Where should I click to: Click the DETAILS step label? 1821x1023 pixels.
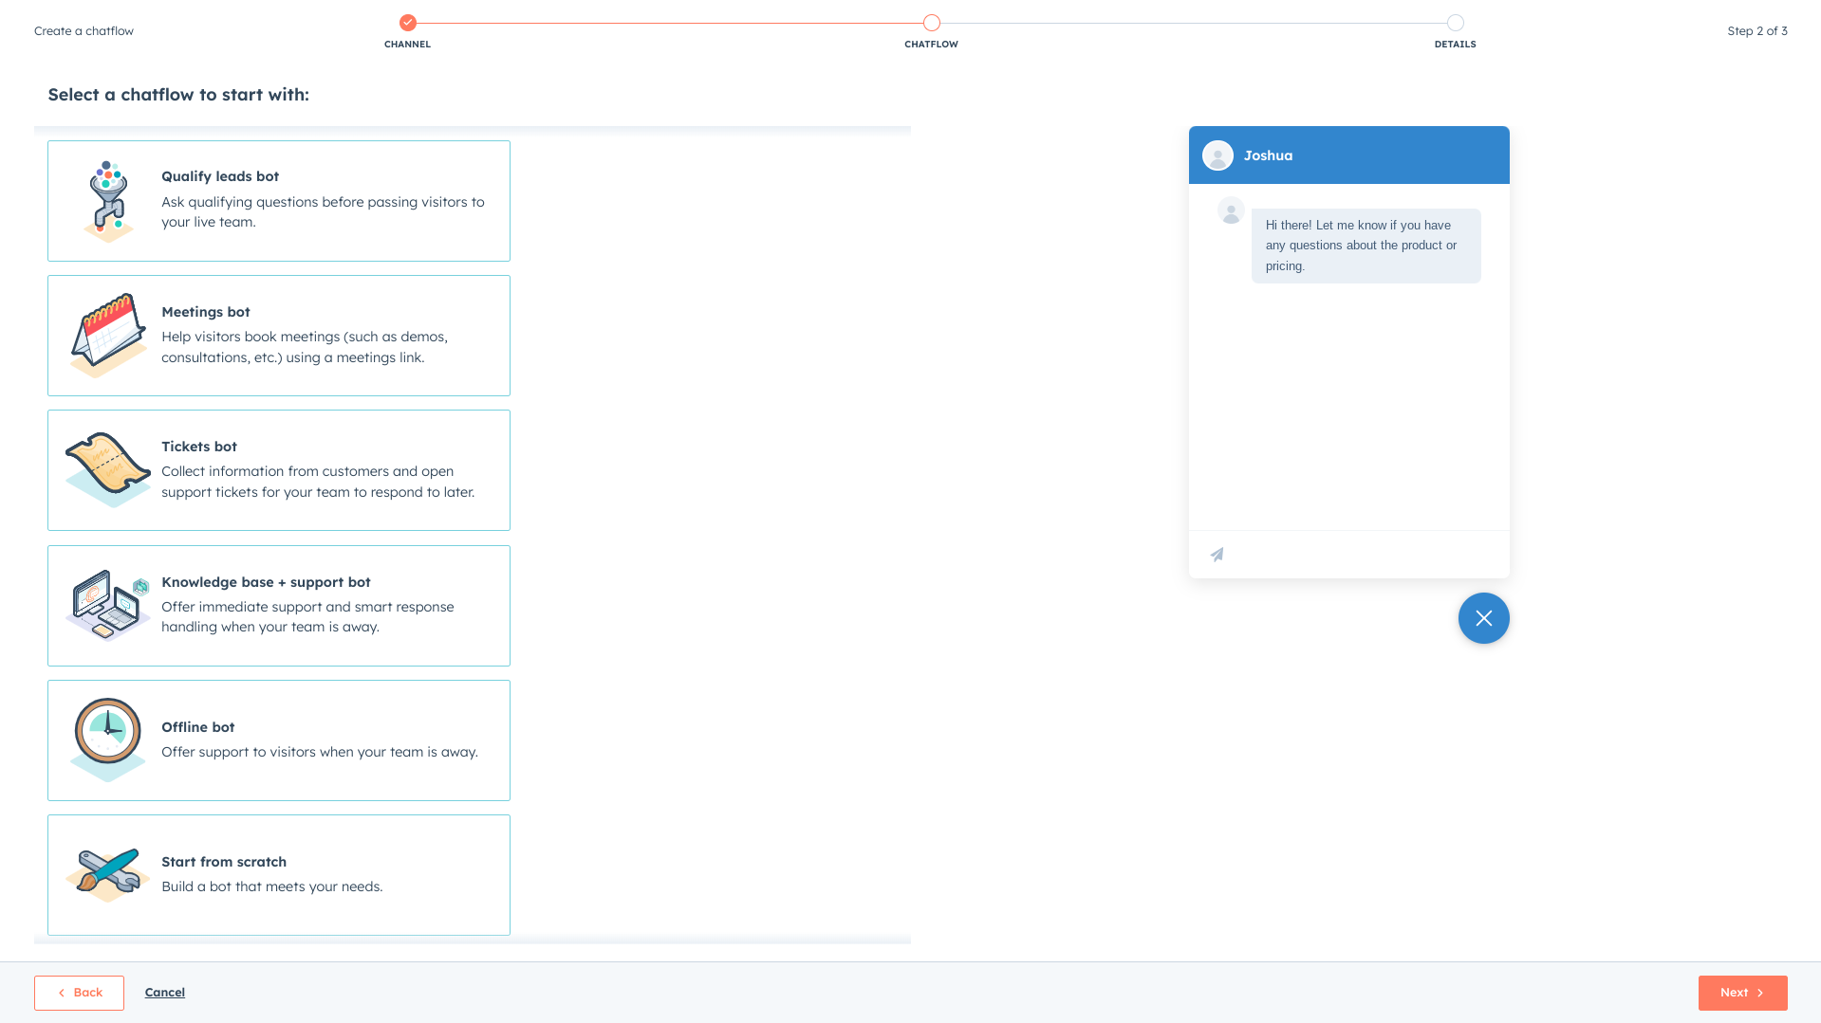(1456, 45)
